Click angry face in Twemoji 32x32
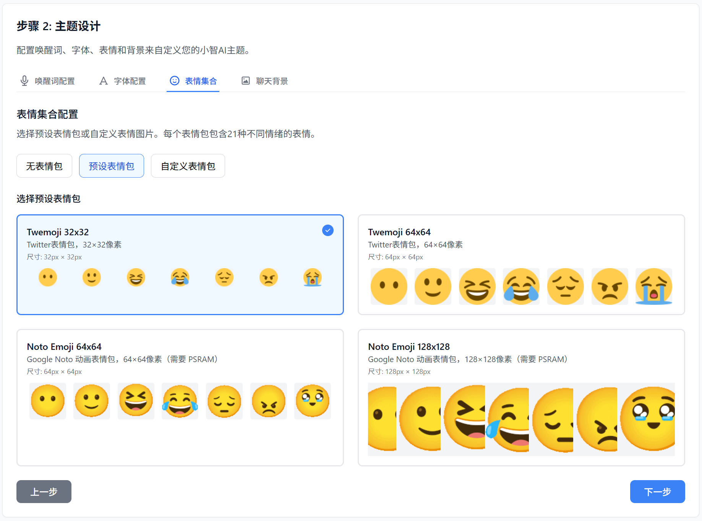 (x=269, y=277)
